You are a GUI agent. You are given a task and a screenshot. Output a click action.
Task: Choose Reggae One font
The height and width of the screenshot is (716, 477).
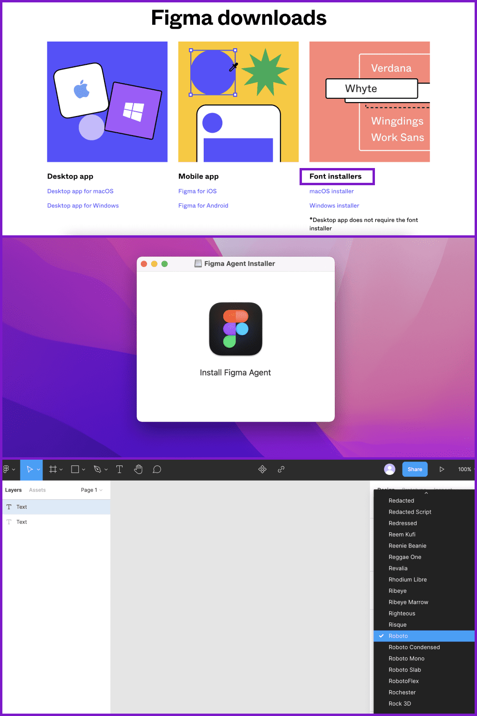(424, 557)
